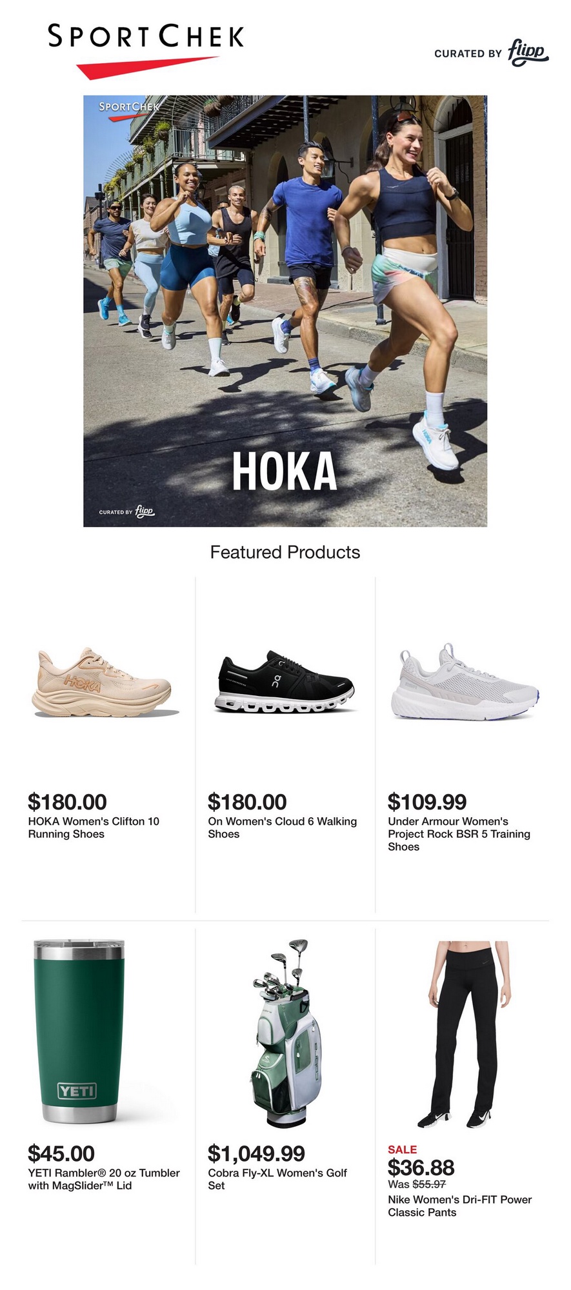This screenshot has width=571, height=1290.
Task: Click the Curated by Flipp logo
Action: [x=491, y=53]
